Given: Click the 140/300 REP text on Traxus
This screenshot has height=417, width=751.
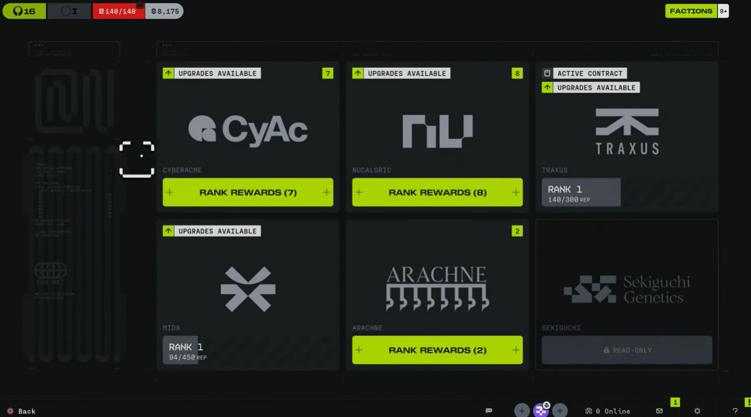Looking at the screenshot, I should [569, 200].
